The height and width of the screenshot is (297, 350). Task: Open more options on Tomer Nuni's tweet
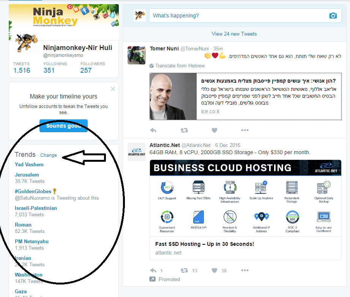pos(245,130)
